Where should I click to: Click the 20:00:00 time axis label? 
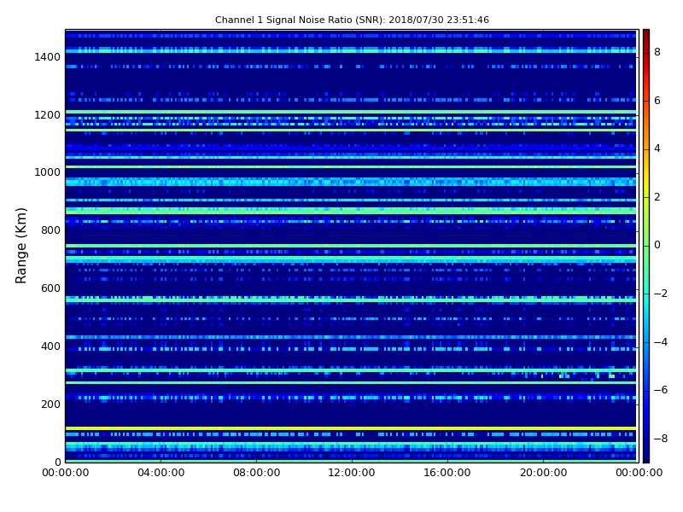click(543, 473)
